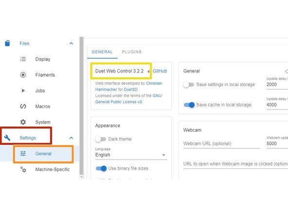Turn off Use binary file sizes
The height and width of the screenshot is (216, 288).
click(101, 168)
